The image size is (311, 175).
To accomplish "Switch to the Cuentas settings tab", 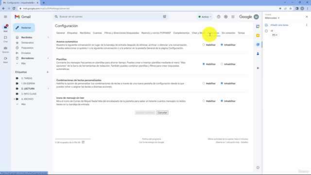I will (97, 33).
